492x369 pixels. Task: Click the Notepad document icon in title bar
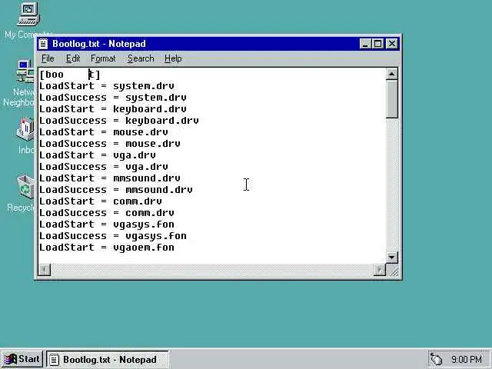point(43,44)
